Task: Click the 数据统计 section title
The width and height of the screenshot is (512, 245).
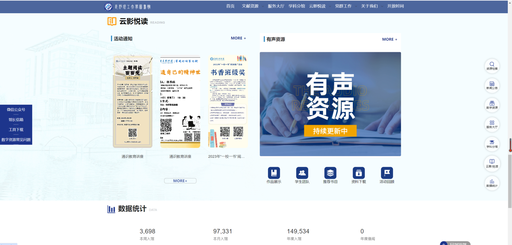Action: (x=132, y=209)
